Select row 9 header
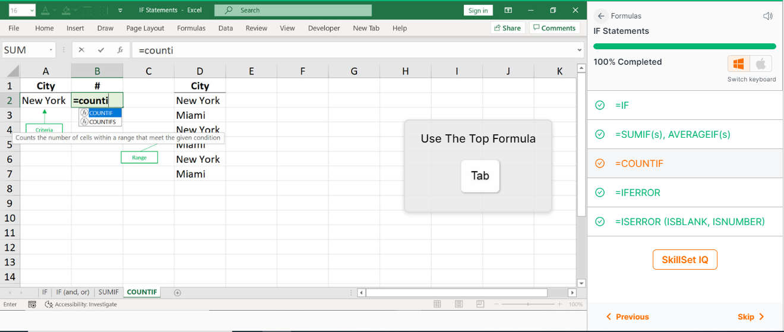Image resolution: width=784 pixels, height=332 pixels. 10,203
